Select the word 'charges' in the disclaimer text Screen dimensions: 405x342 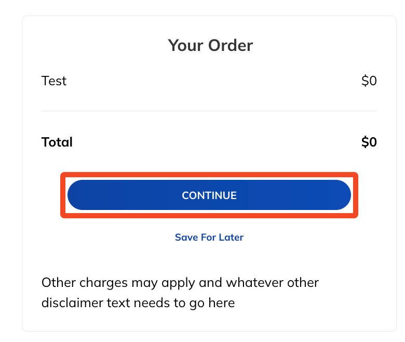point(103,283)
